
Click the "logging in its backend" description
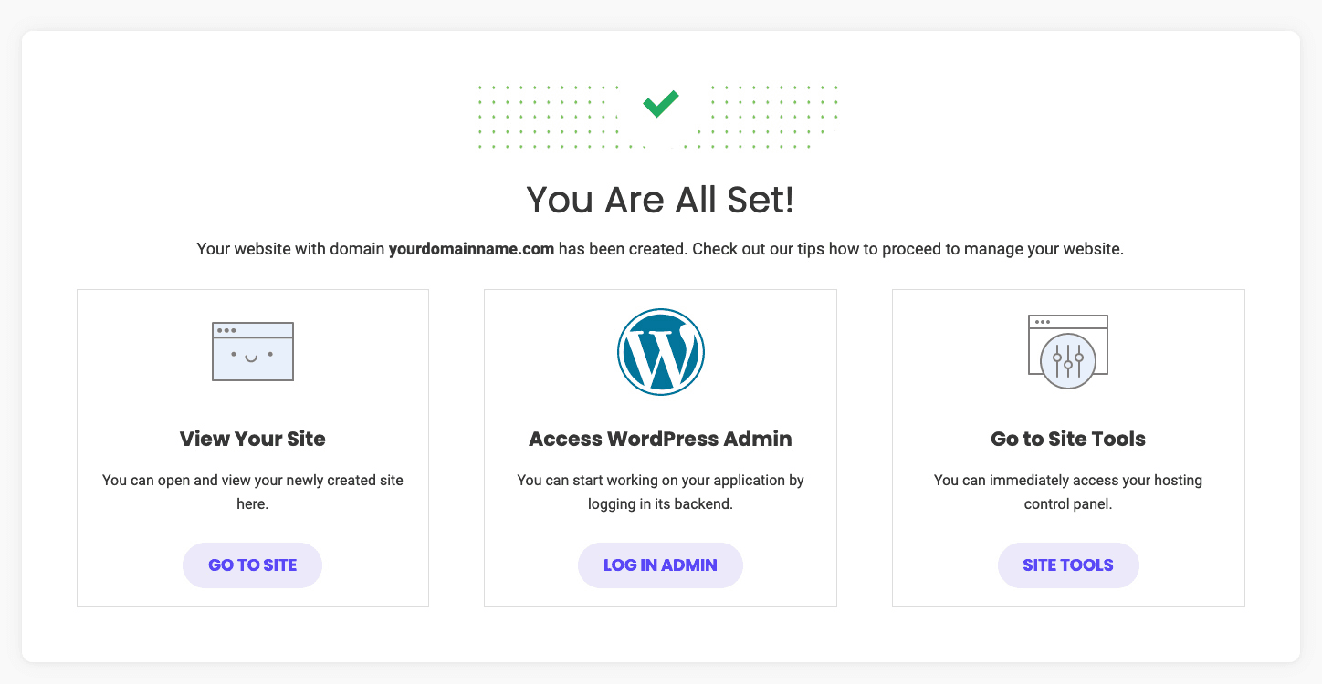pyautogui.click(x=660, y=503)
